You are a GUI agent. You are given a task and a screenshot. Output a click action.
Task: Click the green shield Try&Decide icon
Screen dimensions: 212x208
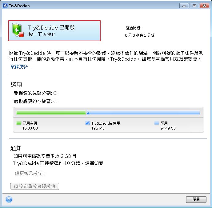[18, 30]
